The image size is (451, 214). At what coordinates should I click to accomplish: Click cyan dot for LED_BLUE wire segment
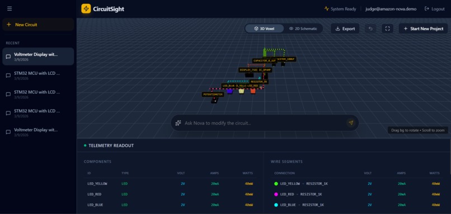tap(276, 205)
